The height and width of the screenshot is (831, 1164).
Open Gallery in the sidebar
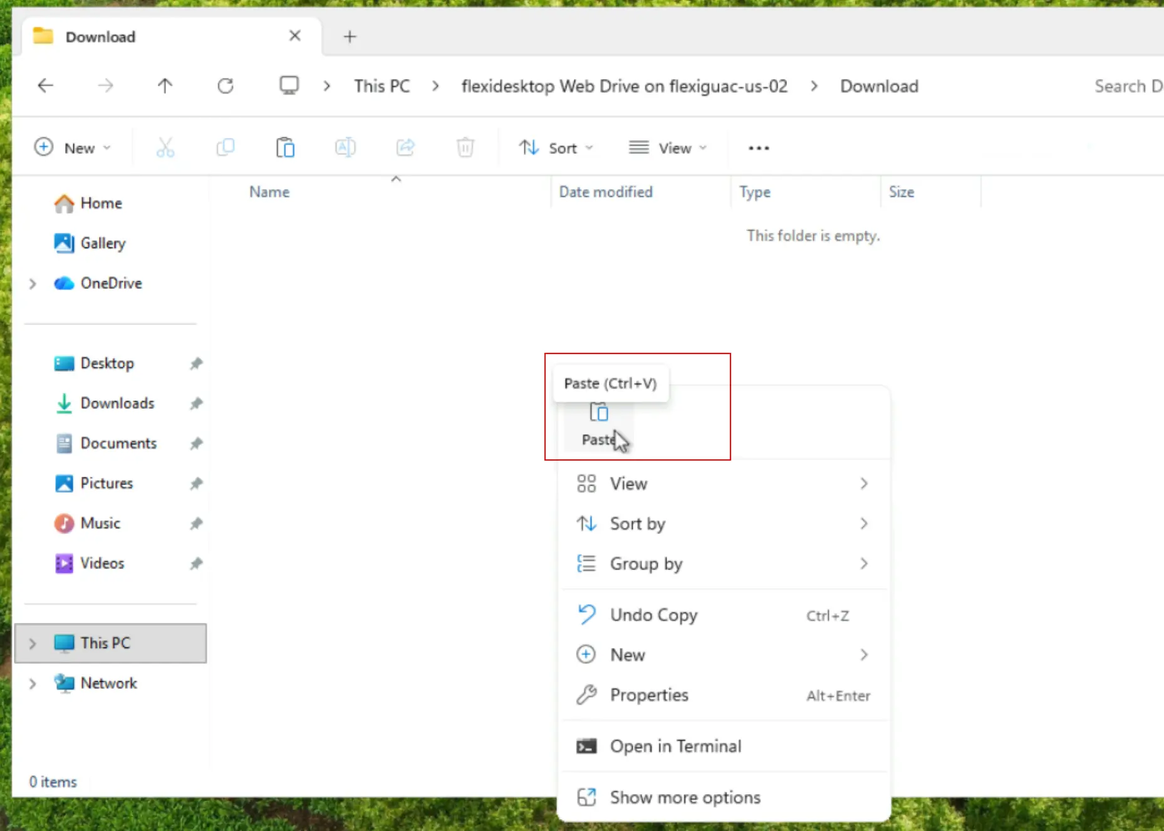103,243
